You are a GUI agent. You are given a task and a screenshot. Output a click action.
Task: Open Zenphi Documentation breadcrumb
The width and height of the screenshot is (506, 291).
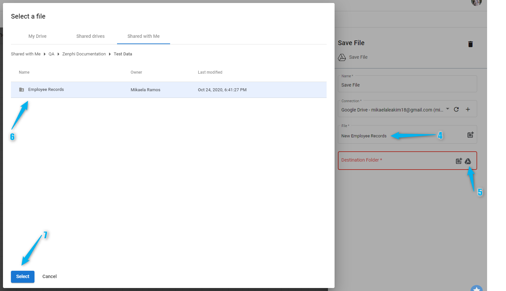(84, 54)
